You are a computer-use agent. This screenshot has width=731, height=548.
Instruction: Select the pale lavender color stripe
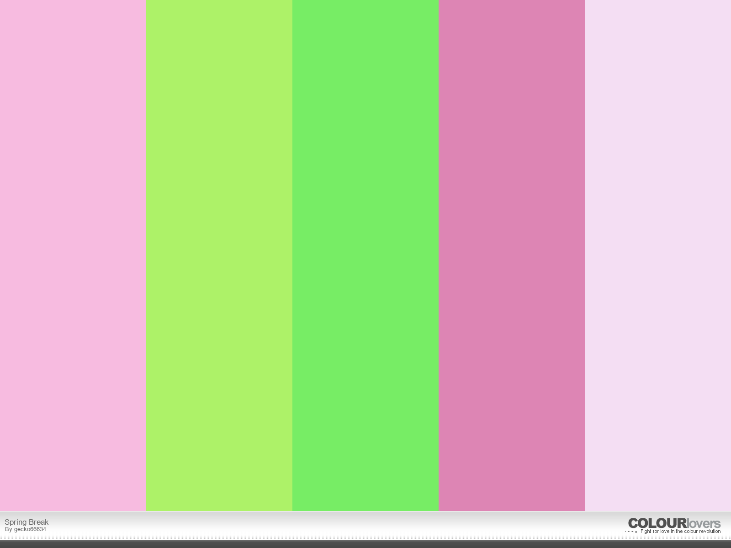[658, 255]
